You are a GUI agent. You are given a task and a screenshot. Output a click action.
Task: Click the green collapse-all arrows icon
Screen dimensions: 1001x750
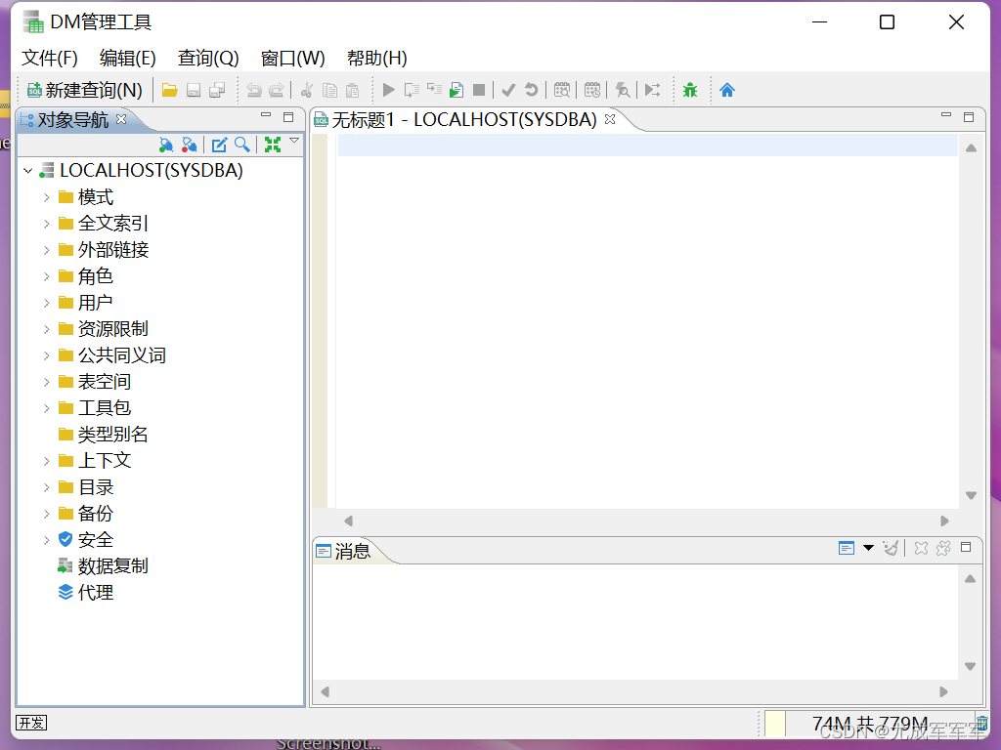pos(273,145)
